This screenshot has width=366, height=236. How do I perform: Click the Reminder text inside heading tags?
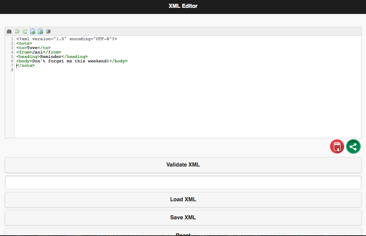coord(51,57)
